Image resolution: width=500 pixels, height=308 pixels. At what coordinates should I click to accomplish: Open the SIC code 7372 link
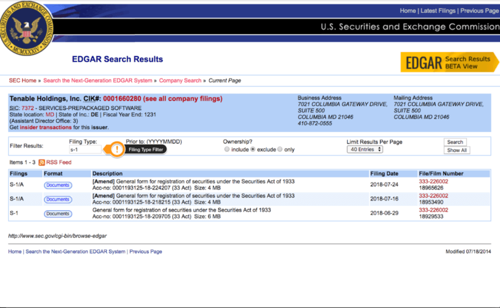(x=28, y=108)
